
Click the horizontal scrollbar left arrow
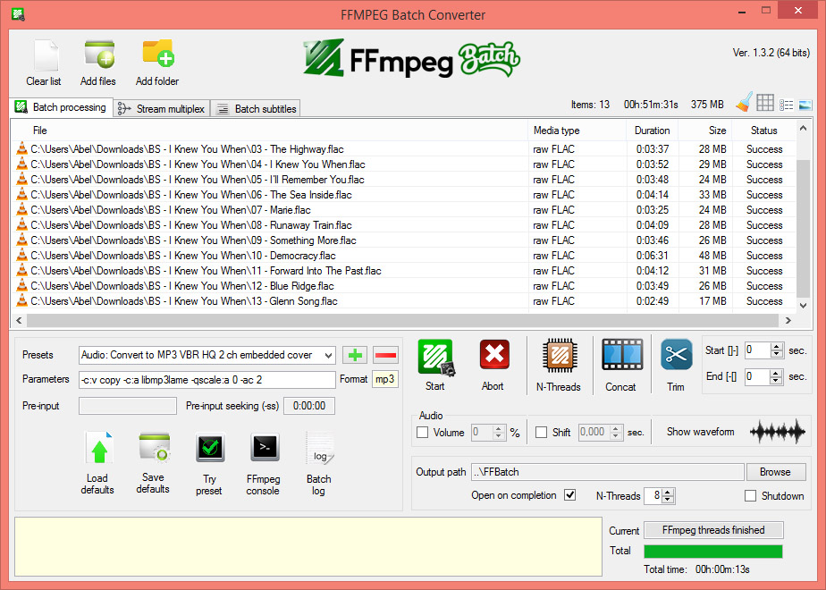pos(19,320)
